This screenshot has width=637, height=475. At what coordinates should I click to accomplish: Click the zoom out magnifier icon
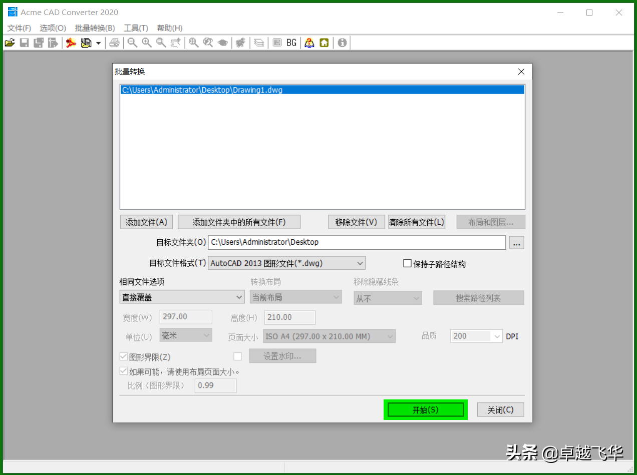(x=132, y=43)
